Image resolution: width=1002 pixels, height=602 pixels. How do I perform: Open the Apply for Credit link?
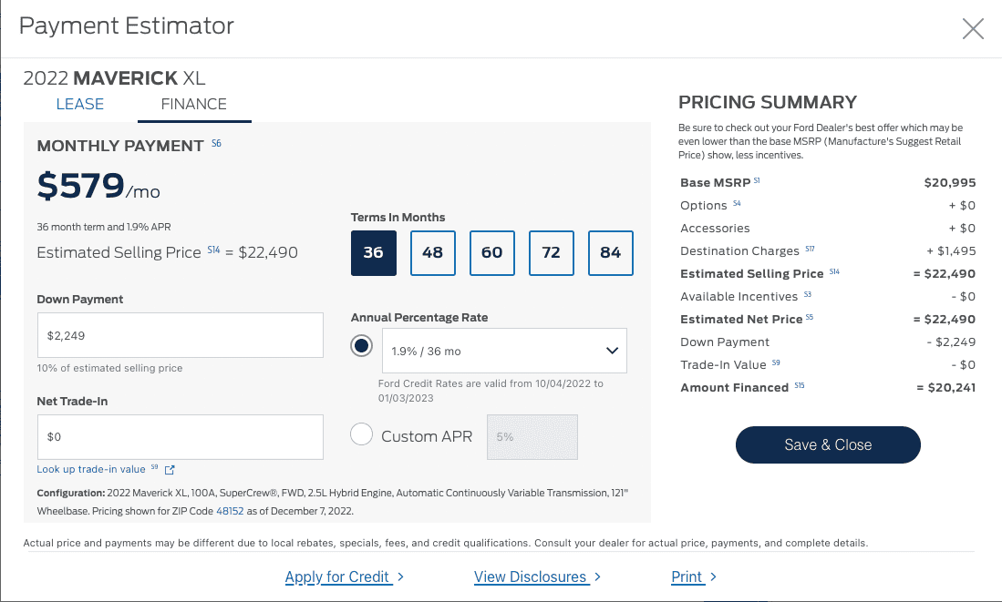tap(336, 576)
